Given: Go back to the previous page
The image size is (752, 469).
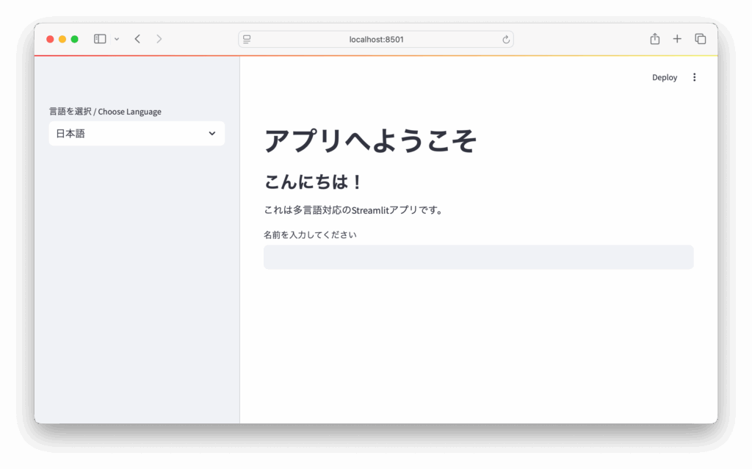Looking at the screenshot, I should coord(137,39).
